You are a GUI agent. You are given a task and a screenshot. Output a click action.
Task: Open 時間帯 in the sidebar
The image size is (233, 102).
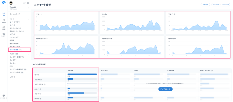[x=12, y=40]
